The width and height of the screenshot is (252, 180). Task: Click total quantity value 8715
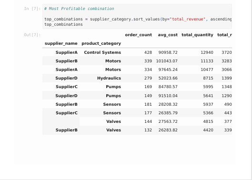pos(208,78)
